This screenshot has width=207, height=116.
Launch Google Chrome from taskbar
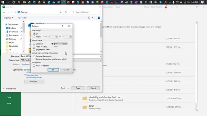click(x=44, y=2)
